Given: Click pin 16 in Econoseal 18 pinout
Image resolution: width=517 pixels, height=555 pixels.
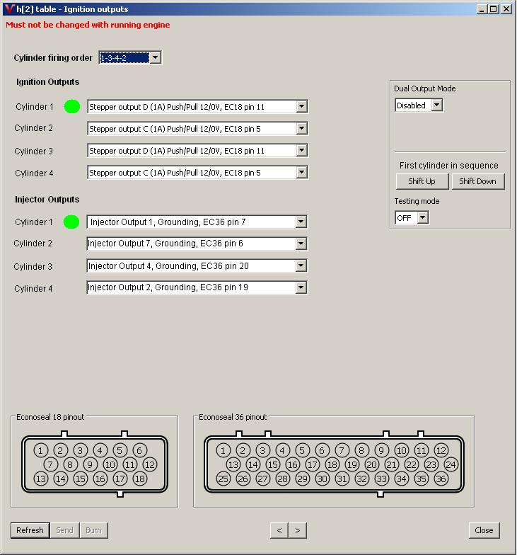Looking at the screenshot, I should [100, 479].
